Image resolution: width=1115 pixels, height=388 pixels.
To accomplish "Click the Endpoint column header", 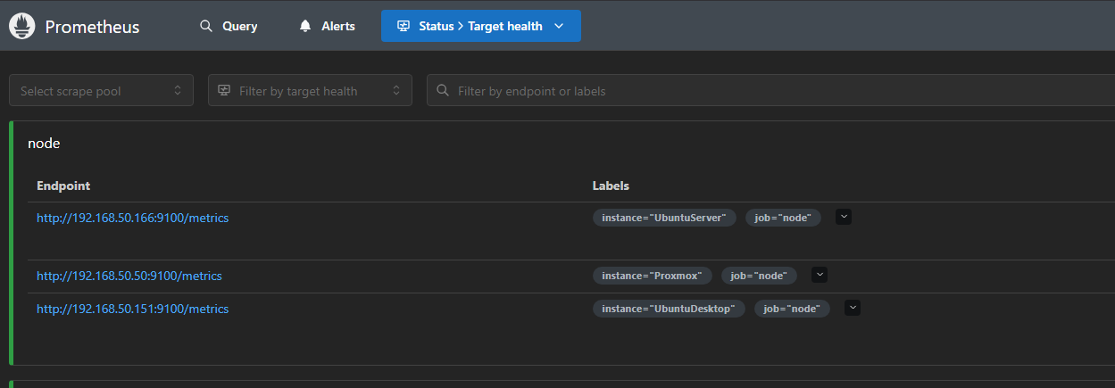I will [63, 186].
